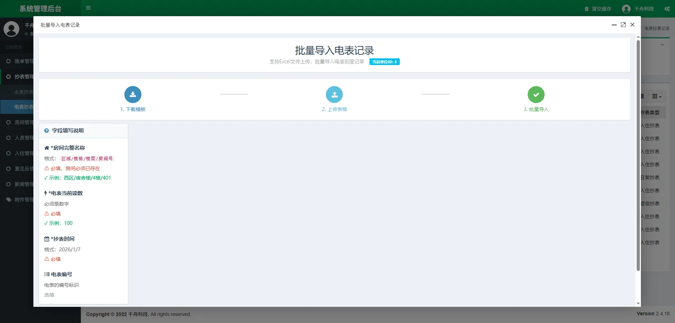Expand the 人员管理 sidebar menu

pyautogui.click(x=21, y=137)
